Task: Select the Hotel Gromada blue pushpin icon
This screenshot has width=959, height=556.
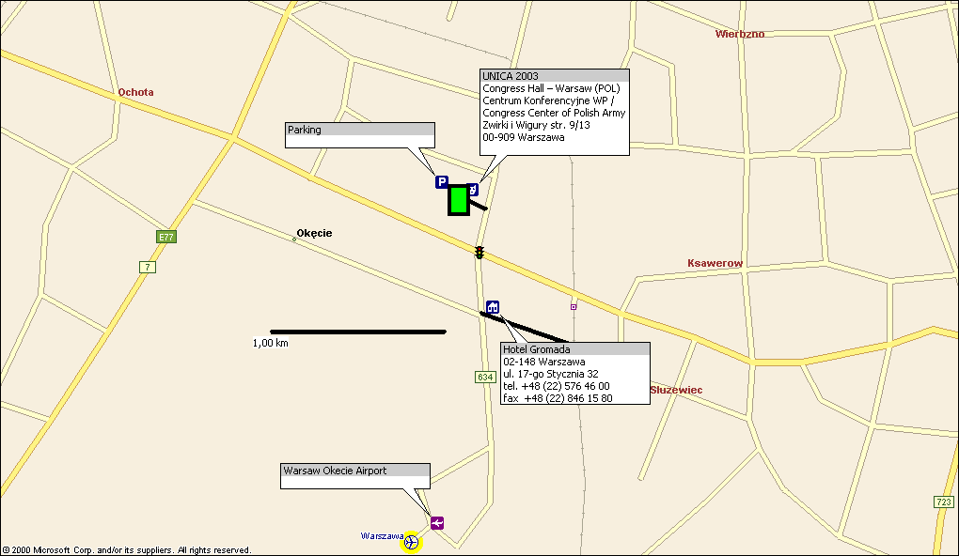Action: [493, 307]
